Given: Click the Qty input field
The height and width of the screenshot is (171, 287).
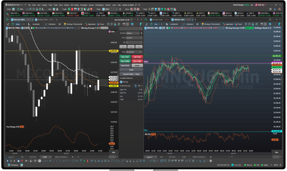Looking at the screenshot, I should (x=134, y=42).
